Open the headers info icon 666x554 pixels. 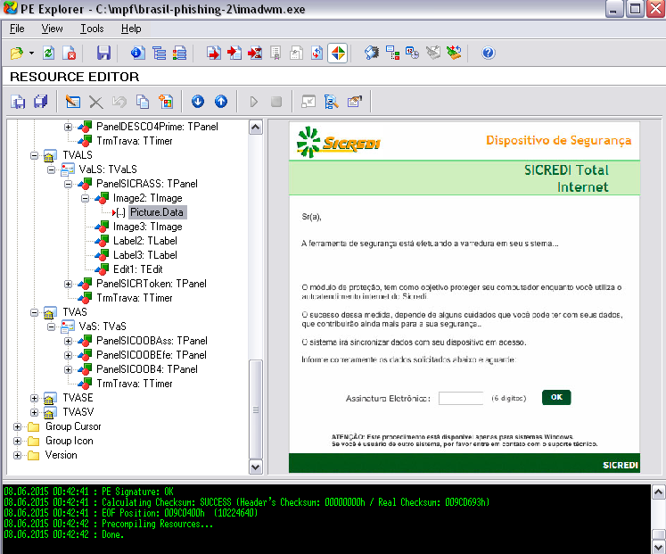(x=137, y=54)
